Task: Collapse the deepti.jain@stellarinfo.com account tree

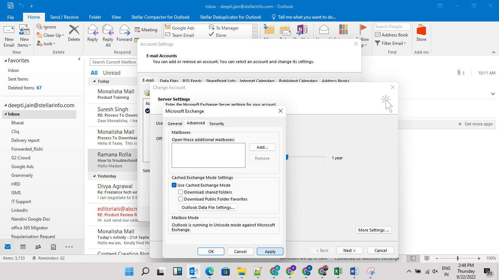Action: coord(5,105)
